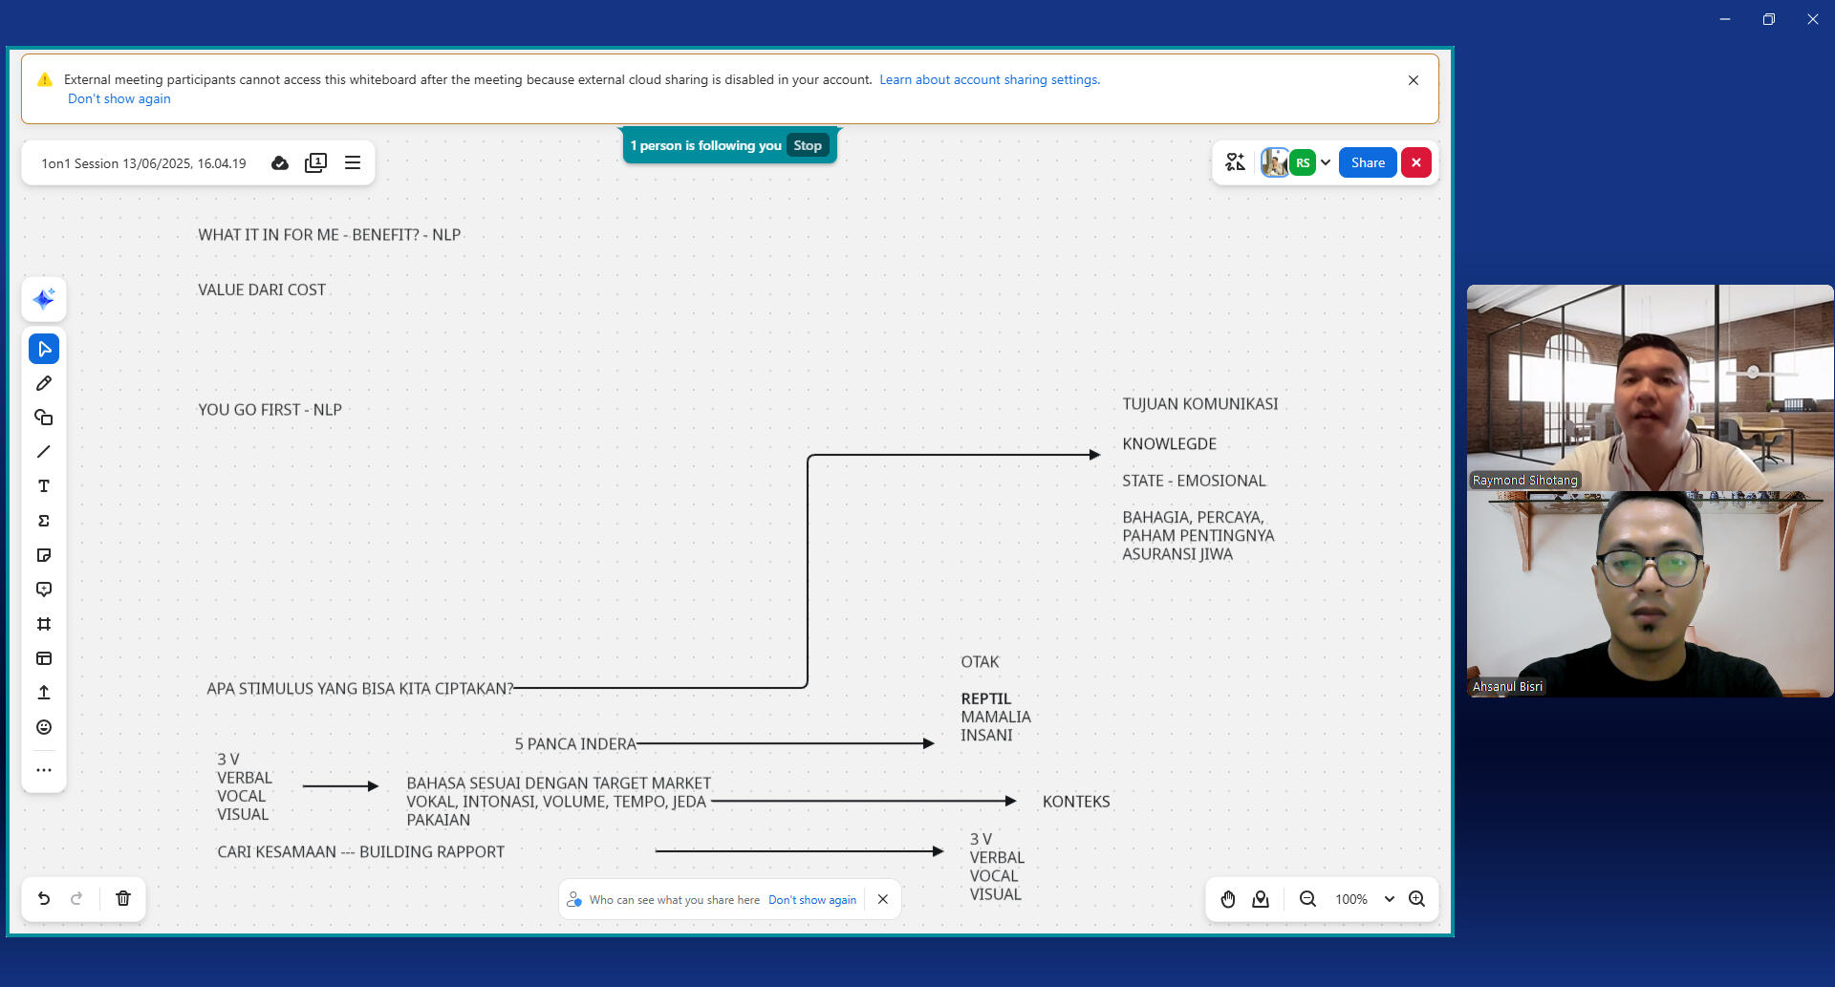Click the Undo arrow

point(44,898)
